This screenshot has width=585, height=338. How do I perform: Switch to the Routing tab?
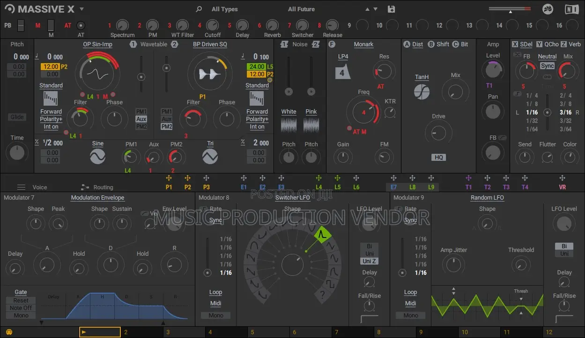click(x=103, y=187)
